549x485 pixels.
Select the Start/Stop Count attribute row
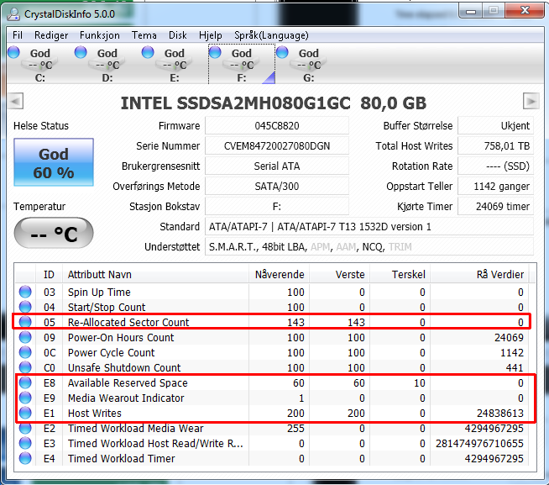[272, 307]
